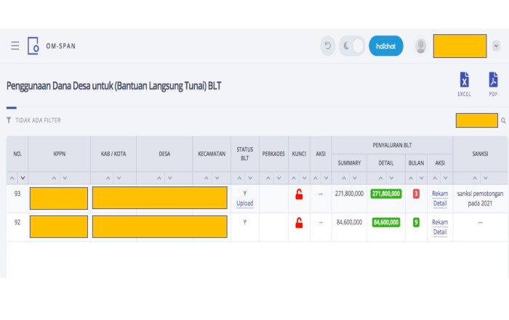Sort KAB / KOTA column ascending
This screenshot has height=320, width=509.
(x=108, y=178)
